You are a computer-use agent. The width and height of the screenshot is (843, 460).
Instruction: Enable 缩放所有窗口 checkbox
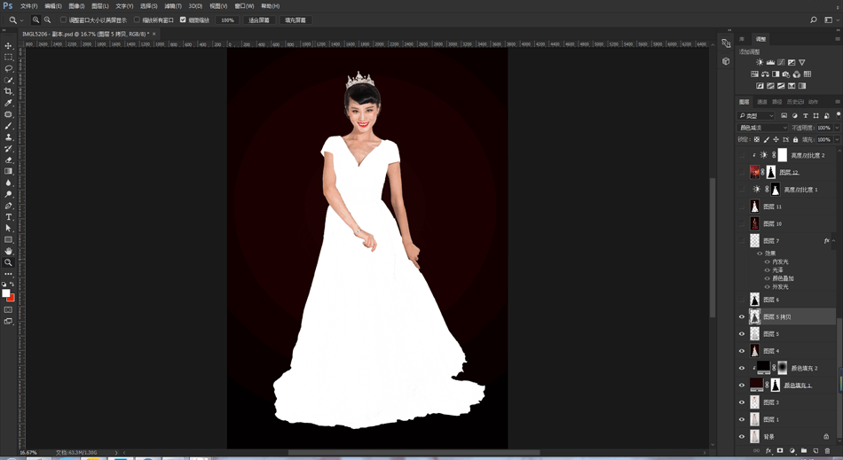pos(137,19)
